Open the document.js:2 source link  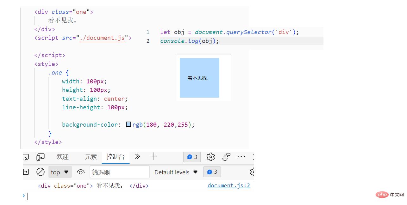coord(229,185)
